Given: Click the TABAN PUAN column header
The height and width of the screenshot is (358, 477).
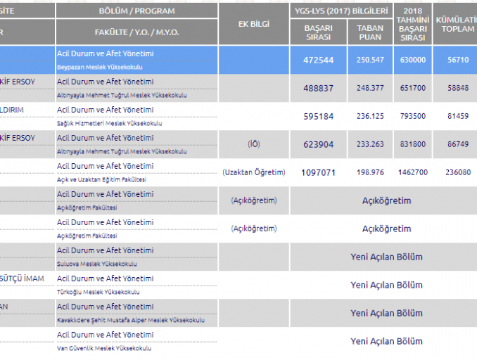Looking at the screenshot, I should [x=370, y=32].
